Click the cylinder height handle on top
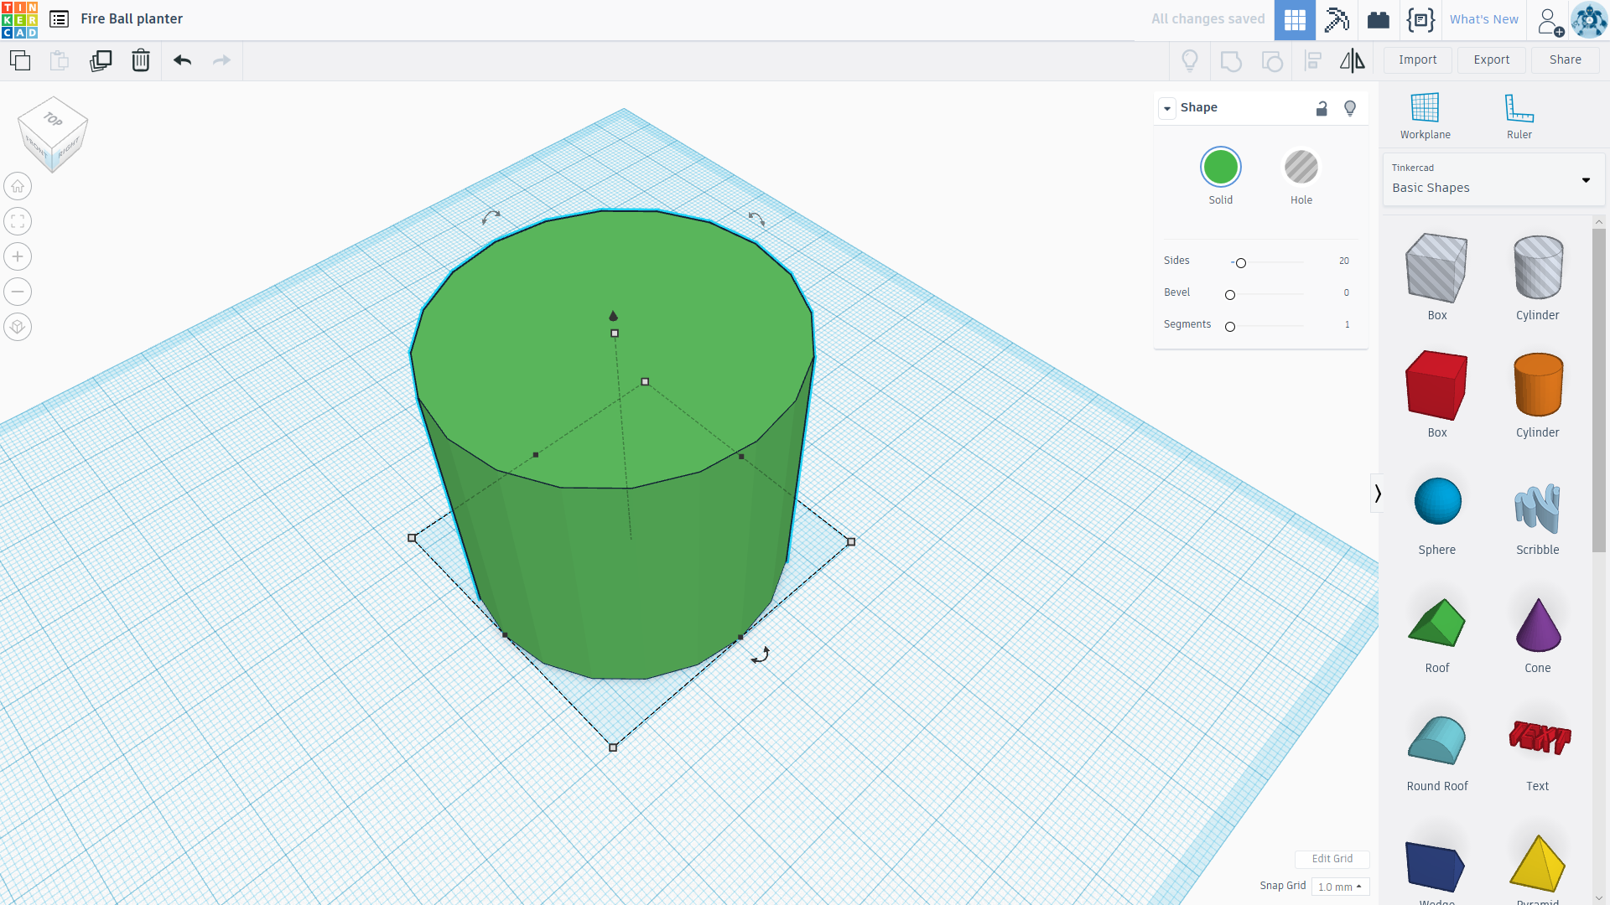Image resolution: width=1610 pixels, height=905 pixels. [x=615, y=334]
